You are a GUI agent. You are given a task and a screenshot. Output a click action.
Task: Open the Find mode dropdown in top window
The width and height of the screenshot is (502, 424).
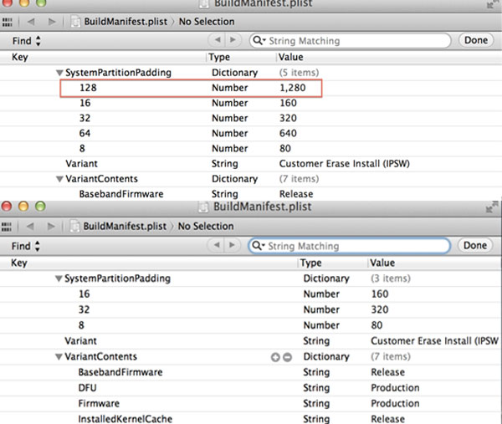(27, 40)
